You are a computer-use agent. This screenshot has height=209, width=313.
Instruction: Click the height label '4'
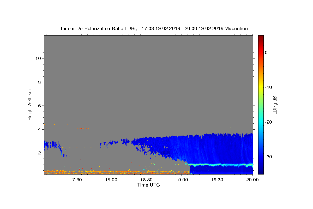(x=39, y=129)
